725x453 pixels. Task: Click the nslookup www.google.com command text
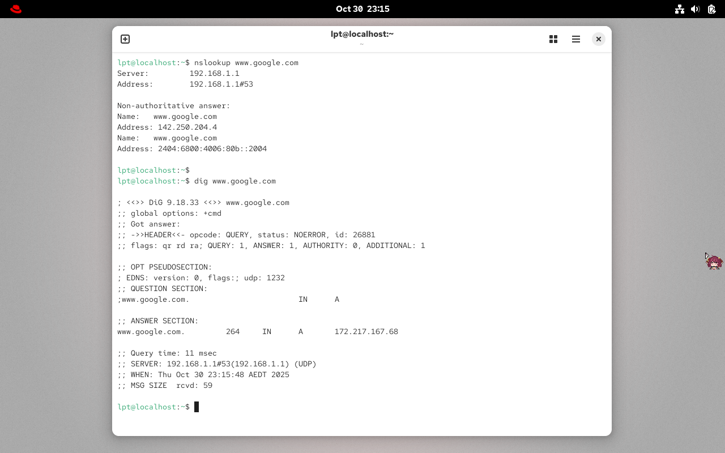coord(246,62)
